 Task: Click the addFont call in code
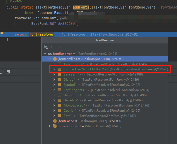pos(49,18)
